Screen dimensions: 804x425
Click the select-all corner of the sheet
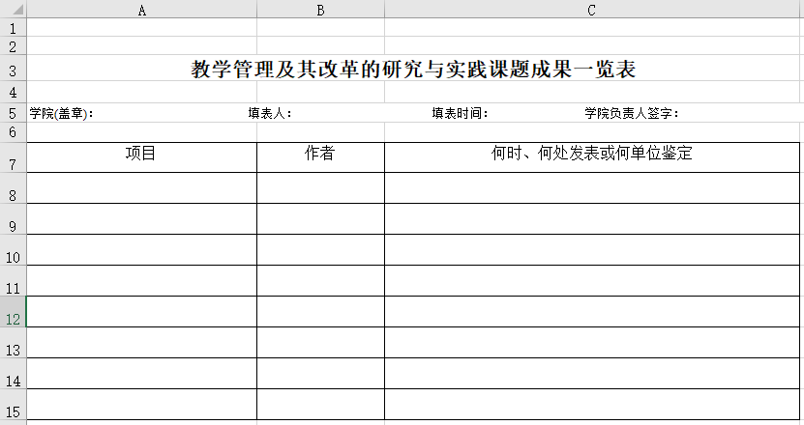click(x=13, y=10)
